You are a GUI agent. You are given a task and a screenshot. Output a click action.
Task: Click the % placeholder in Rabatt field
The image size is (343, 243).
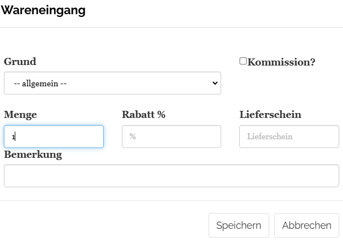point(133,137)
